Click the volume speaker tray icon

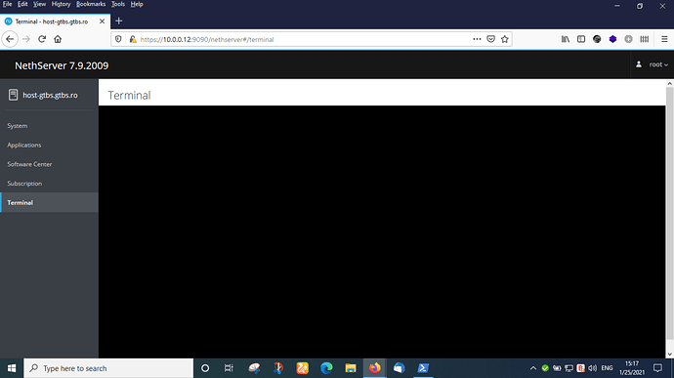coord(593,368)
